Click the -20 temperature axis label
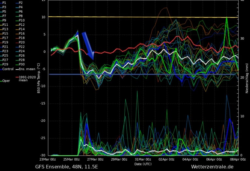Viewport: 250px width, 171px height. tap(43, 121)
